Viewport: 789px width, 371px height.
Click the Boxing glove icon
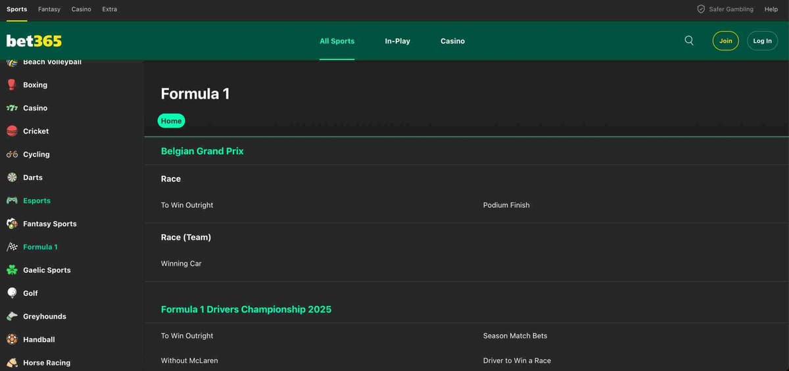pyautogui.click(x=12, y=85)
